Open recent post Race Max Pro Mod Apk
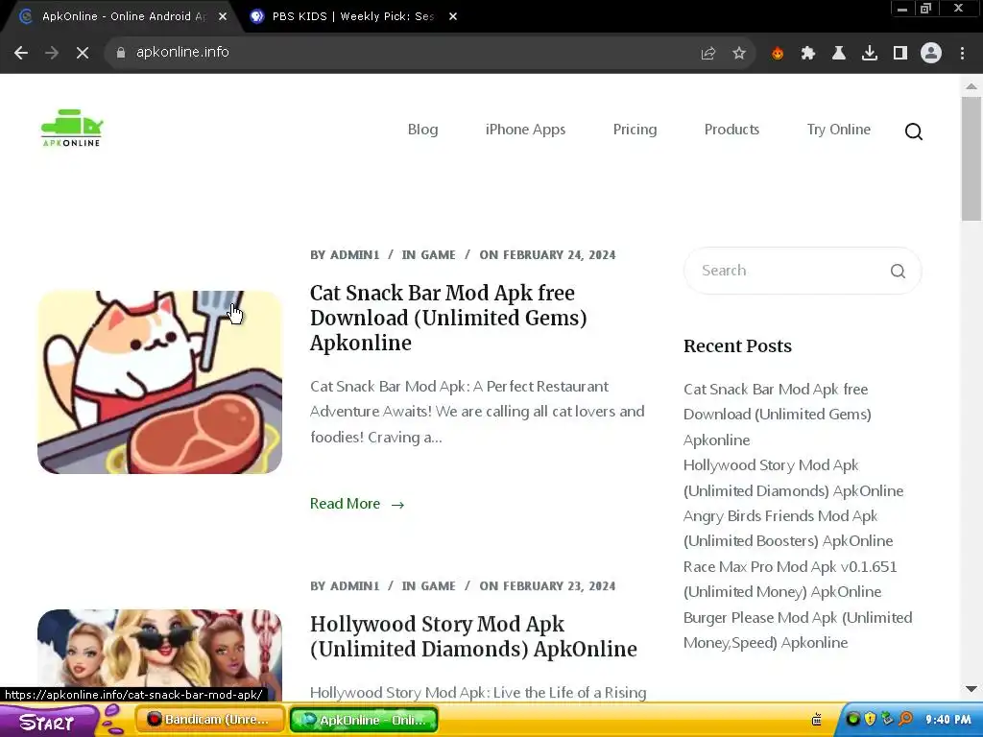This screenshot has width=983, height=737. click(790, 579)
